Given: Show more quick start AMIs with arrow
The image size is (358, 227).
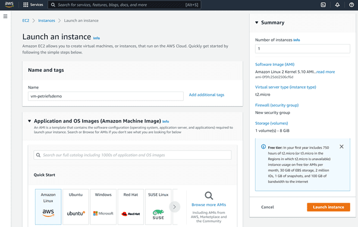Looking at the screenshot, I should 174,207.
